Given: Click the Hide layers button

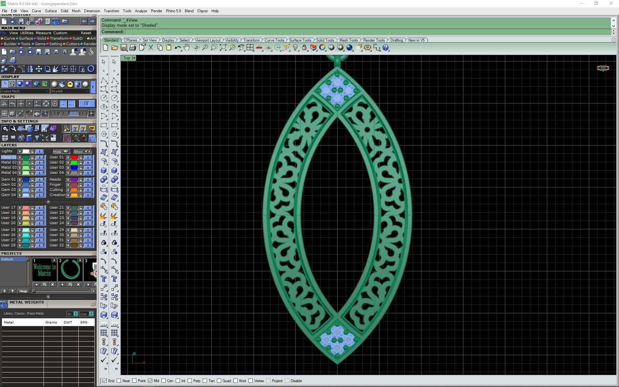Looking at the screenshot, I should [61, 152].
